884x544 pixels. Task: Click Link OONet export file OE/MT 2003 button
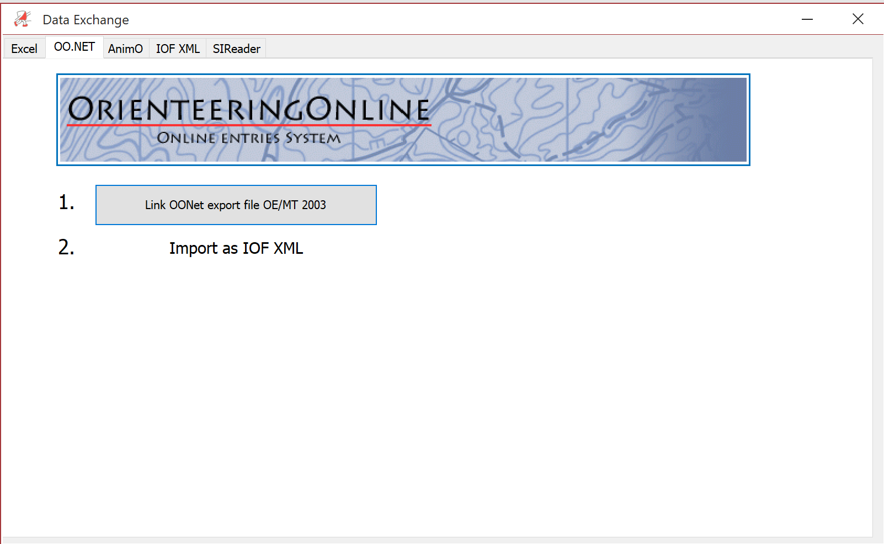click(236, 205)
